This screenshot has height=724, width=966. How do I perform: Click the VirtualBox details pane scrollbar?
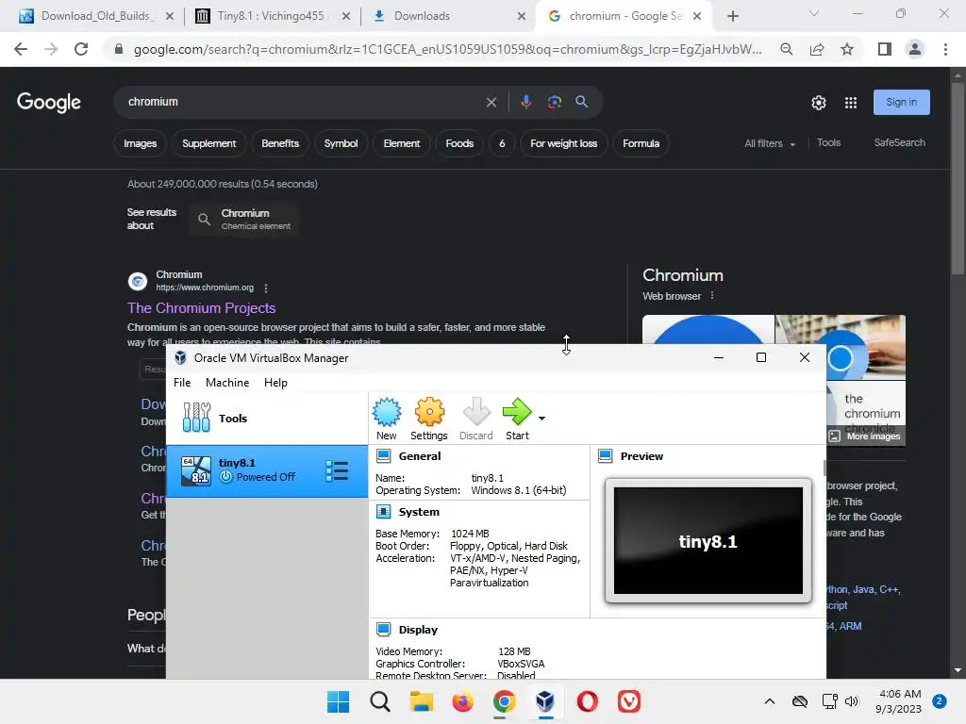[x=824, y=468]
